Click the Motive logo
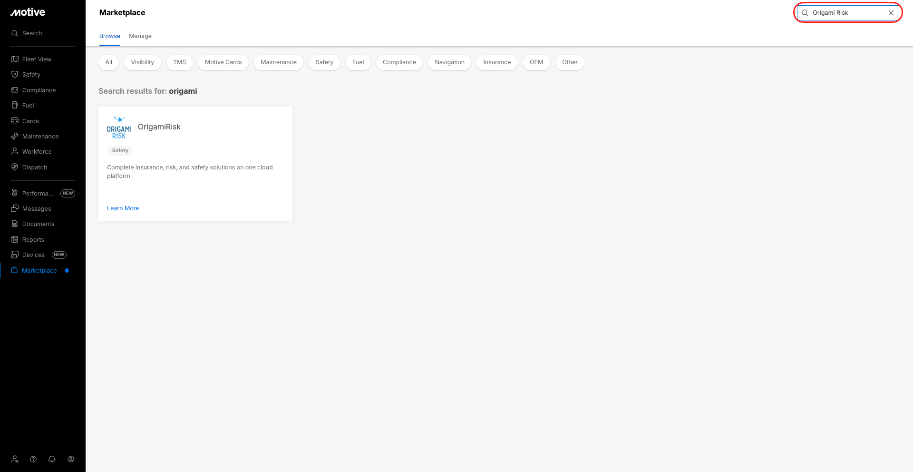Viewport: 913px width, 472px height. pos(28,12)
